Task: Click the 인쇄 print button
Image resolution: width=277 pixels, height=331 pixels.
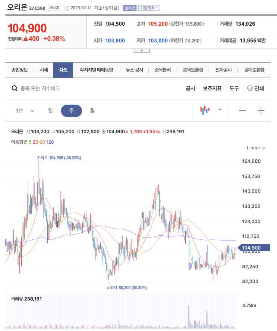Action: [256, 89]
